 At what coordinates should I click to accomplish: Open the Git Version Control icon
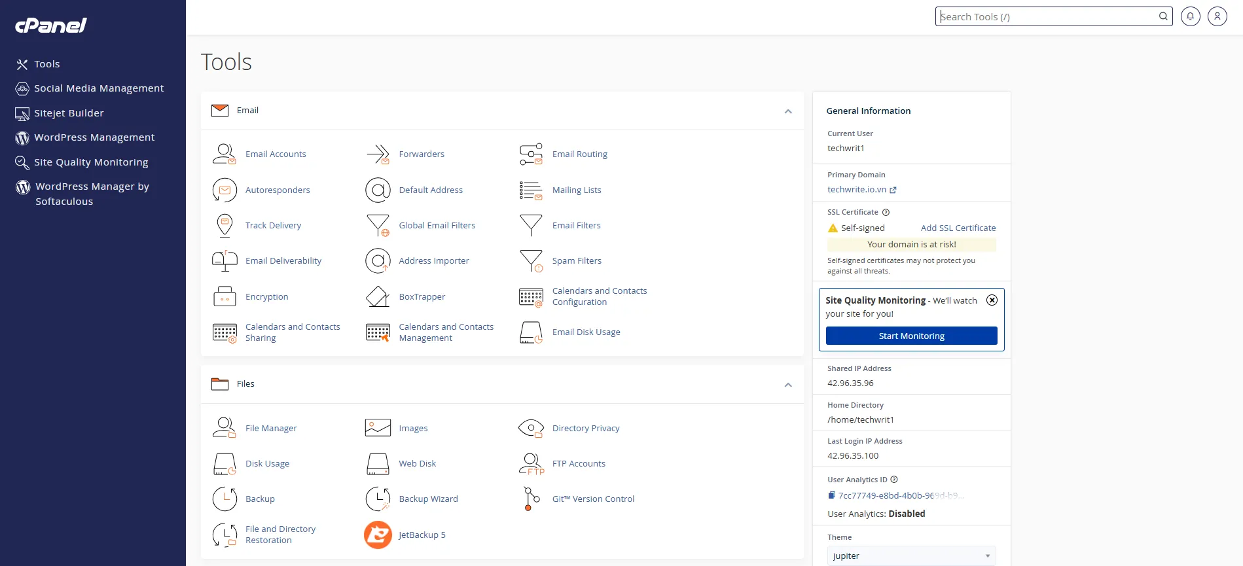pyautogui.click(x=531, y=499)
